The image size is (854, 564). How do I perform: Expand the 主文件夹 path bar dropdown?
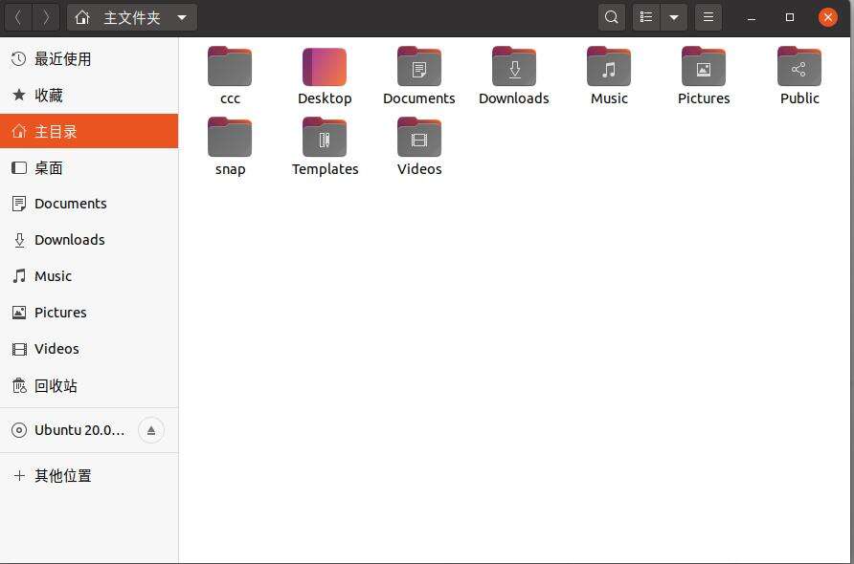point(182,18)
